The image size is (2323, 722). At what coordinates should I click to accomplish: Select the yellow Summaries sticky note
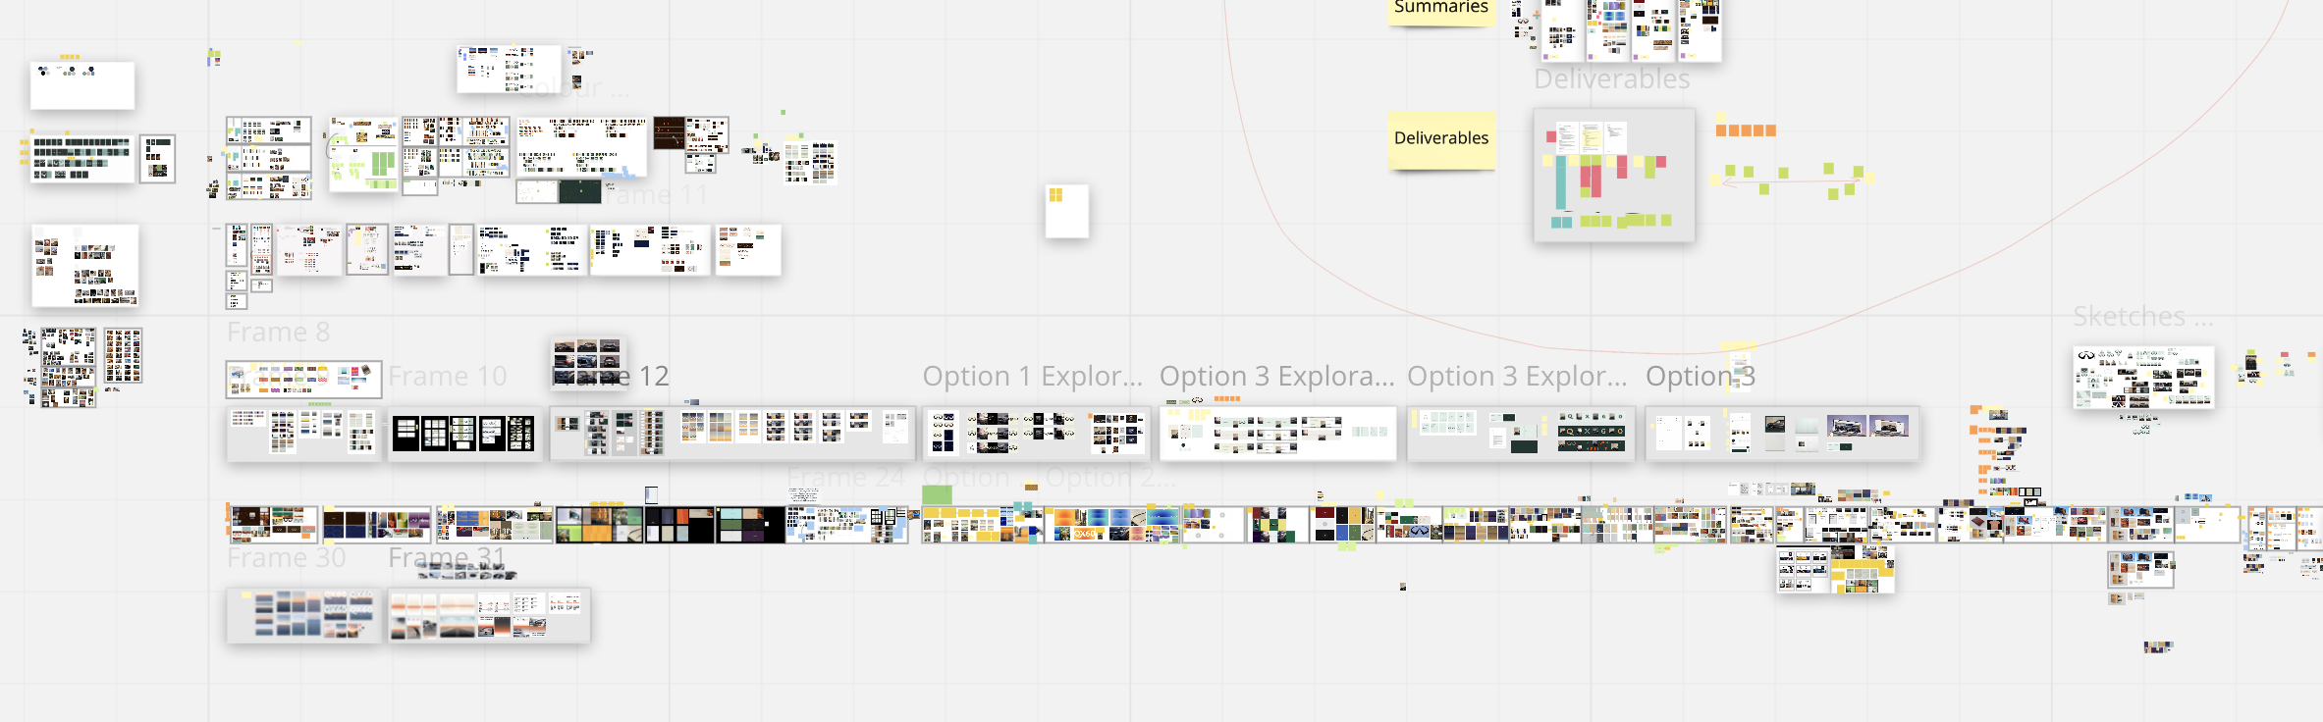(x=1440, y=10)
